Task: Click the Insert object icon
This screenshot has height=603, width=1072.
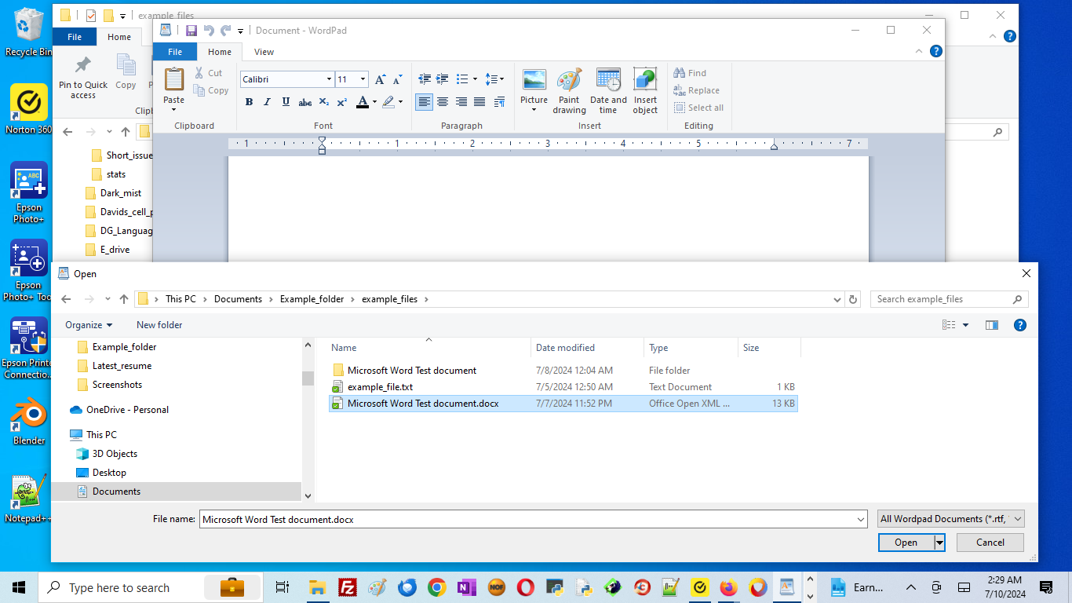Action: click(645, 82)
